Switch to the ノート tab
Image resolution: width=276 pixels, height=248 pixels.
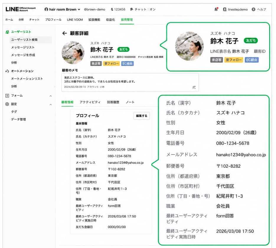(130, 102)
